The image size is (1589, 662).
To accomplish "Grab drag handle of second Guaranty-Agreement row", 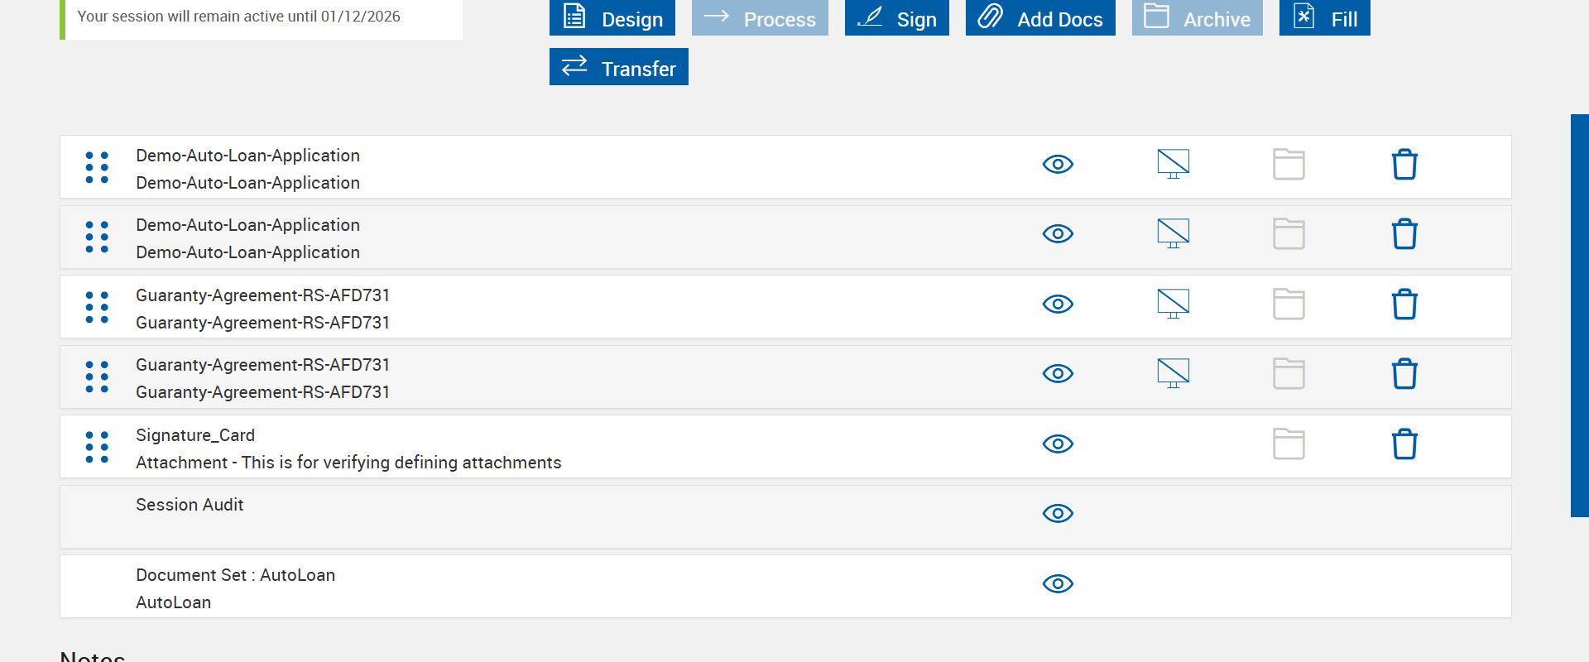I will [97, 377].
